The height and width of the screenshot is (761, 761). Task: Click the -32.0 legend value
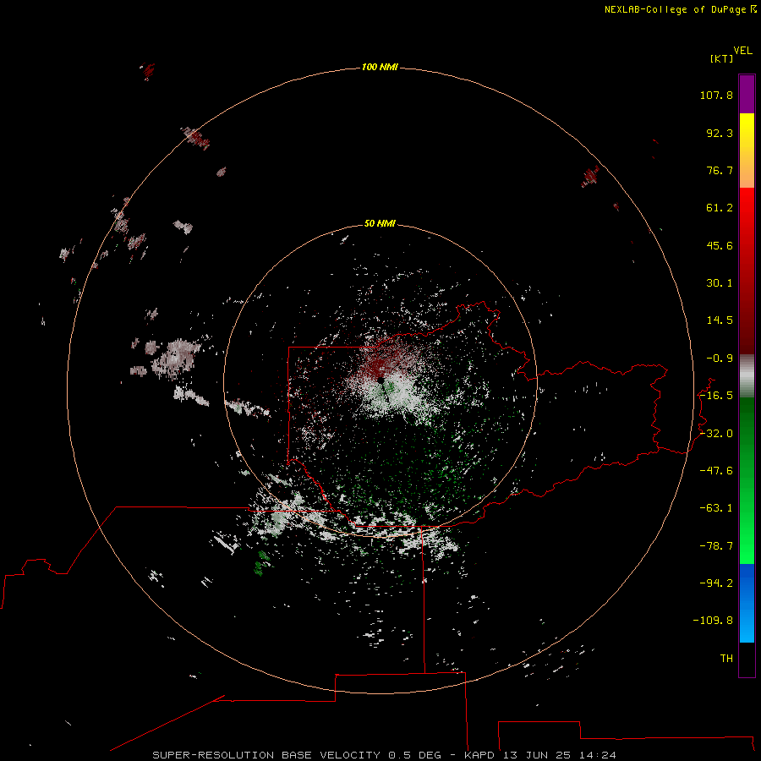tap(716, 434)
